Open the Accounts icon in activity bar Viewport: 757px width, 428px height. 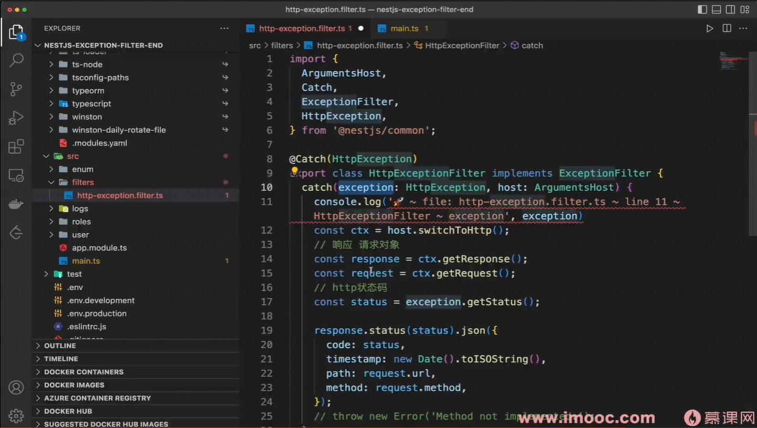pos(16,388)
